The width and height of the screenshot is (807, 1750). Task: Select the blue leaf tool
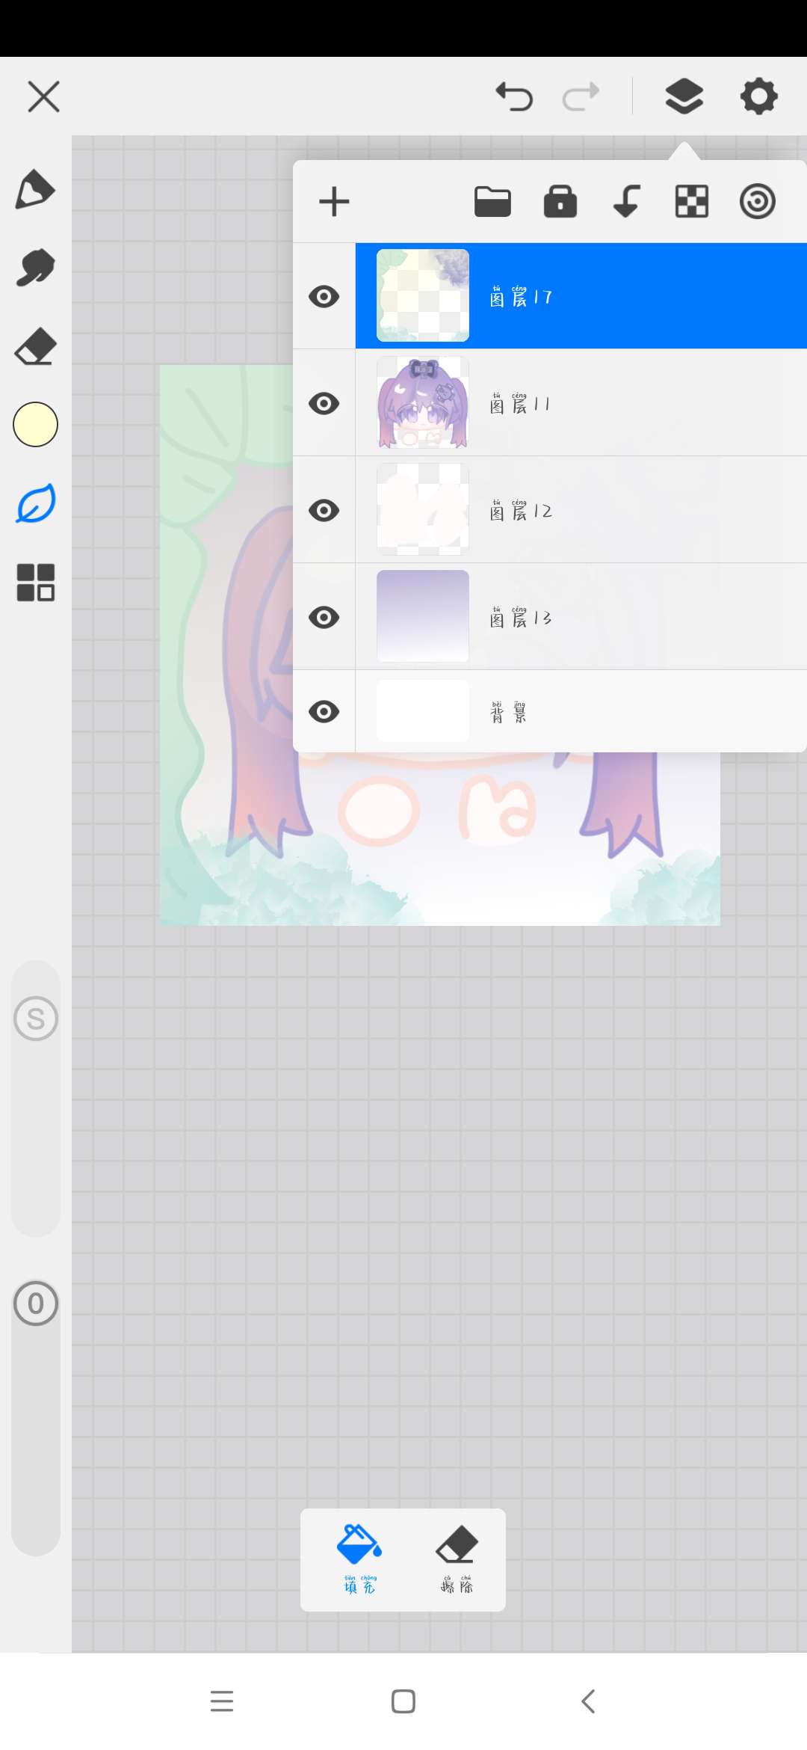coord(35,503)
